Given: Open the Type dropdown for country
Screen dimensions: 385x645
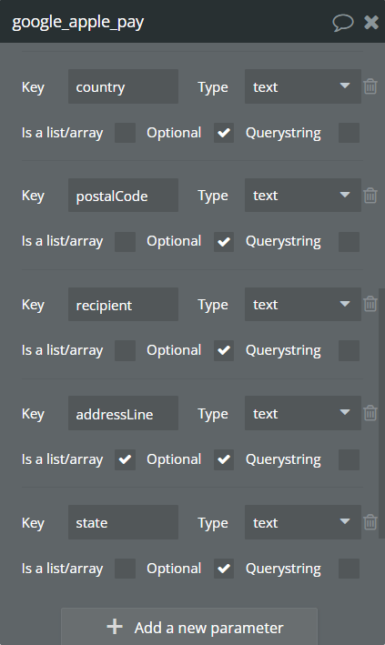Looking at the screenshot, I should (x=303, y=86).
